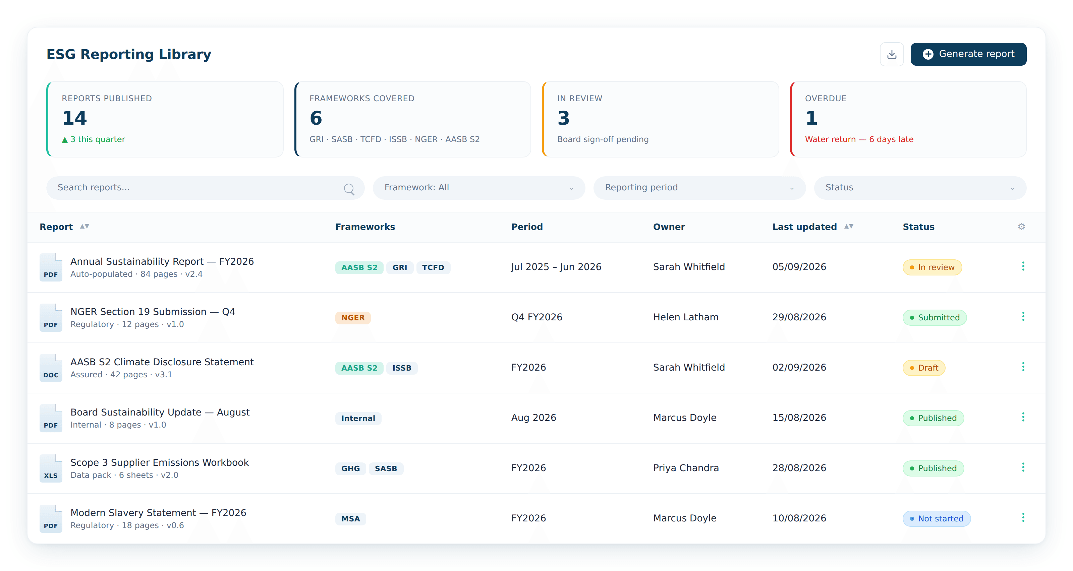Sort by the Report column arrows

point(84,227)
